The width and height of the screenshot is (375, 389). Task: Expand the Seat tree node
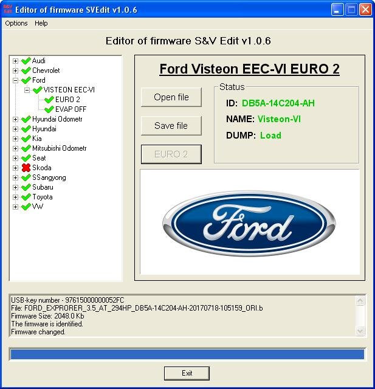pos(15,158)
